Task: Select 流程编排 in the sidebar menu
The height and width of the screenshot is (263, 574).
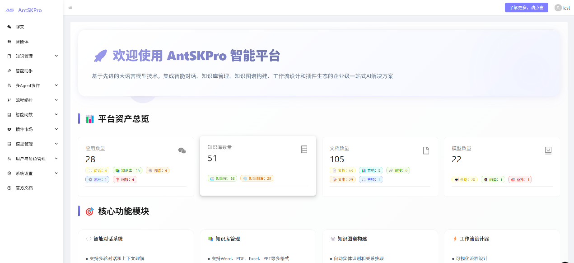Action: click(30, 100)
